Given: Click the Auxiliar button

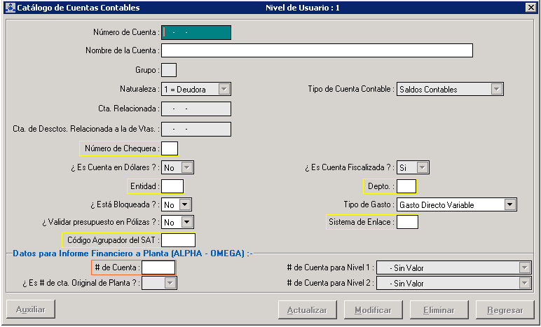Looking at the screenshot, I should tap(30, 309).
